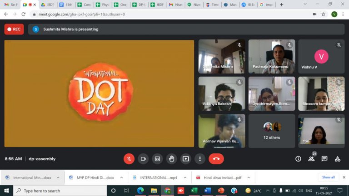Select Vishnu V's participant tile
Viewport: 349px width, 196px height.
coord(321,56)
